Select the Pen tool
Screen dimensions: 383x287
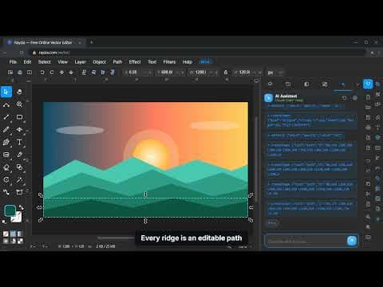click(x=6, y=142)
